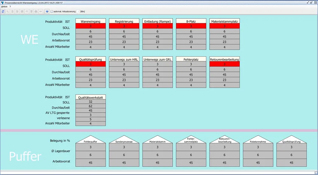Click the red IST value under Registrierung
Screen dimensions: 318x175
point(124,26)
